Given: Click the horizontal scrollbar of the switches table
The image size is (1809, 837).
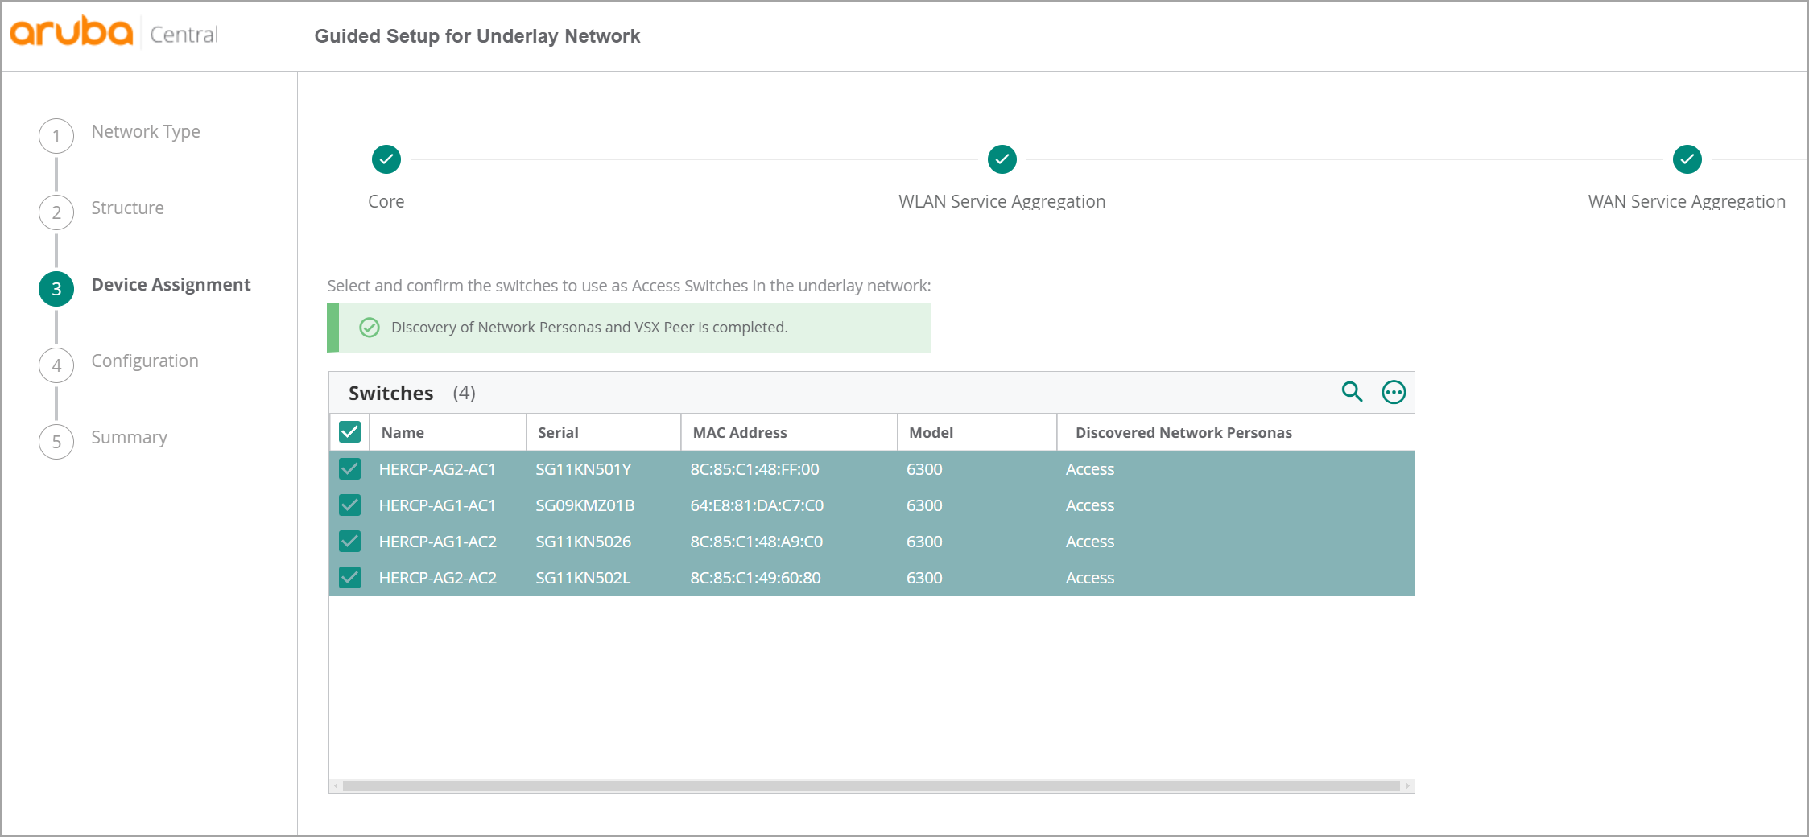Looking at the screenshot, I should 871,785.
